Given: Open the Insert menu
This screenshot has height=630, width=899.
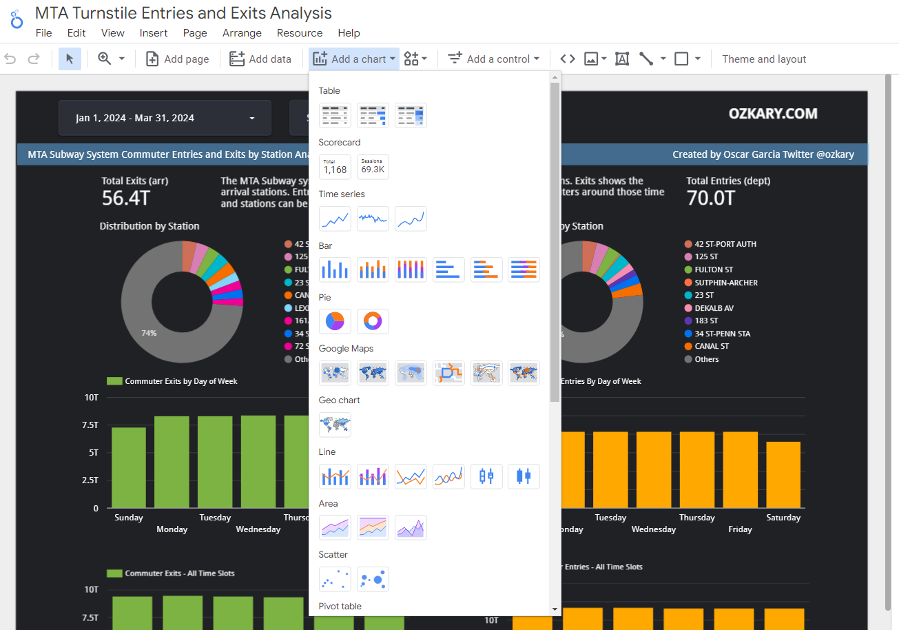Looking at the screenshot, I should coord(154,33).
